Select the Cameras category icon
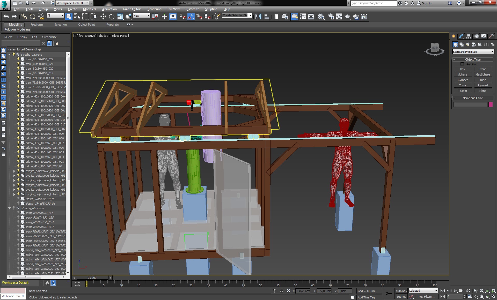 (x=474, y=44)
